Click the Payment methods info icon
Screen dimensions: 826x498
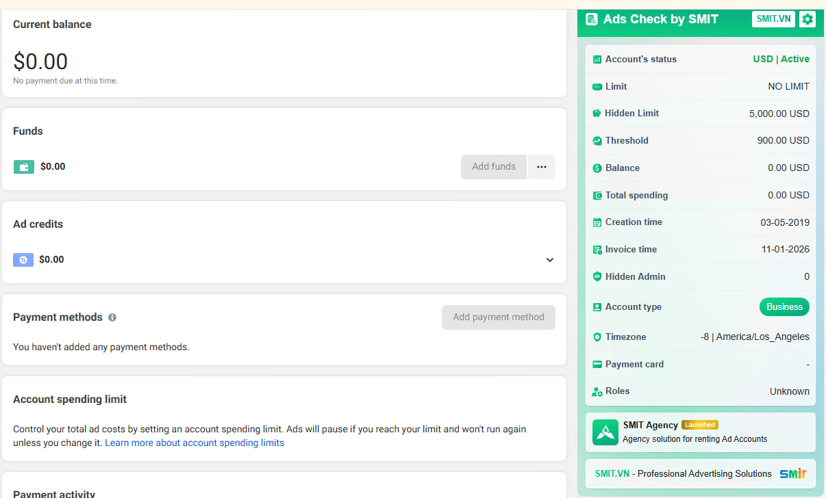(x=112, y=317)
